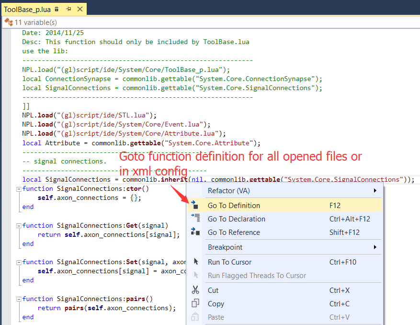Expand the Breakpoint submenu

(225, 248)
